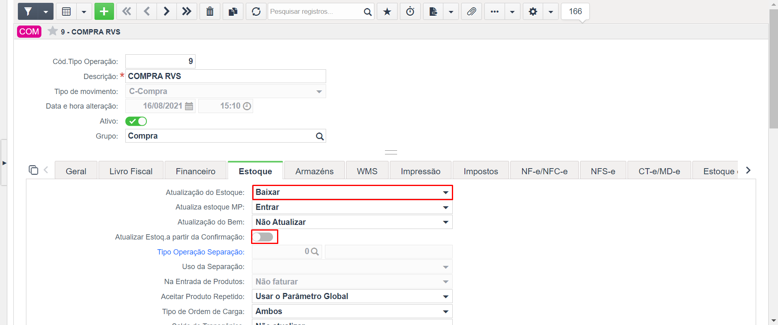
Task: Refresh the record data
Action: coord(256,11)
